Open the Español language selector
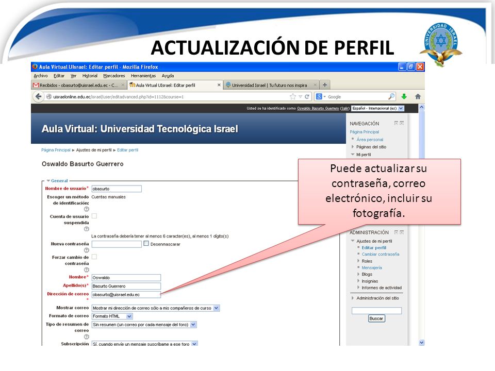Screen dimensions: 495x371 point(378,108)
